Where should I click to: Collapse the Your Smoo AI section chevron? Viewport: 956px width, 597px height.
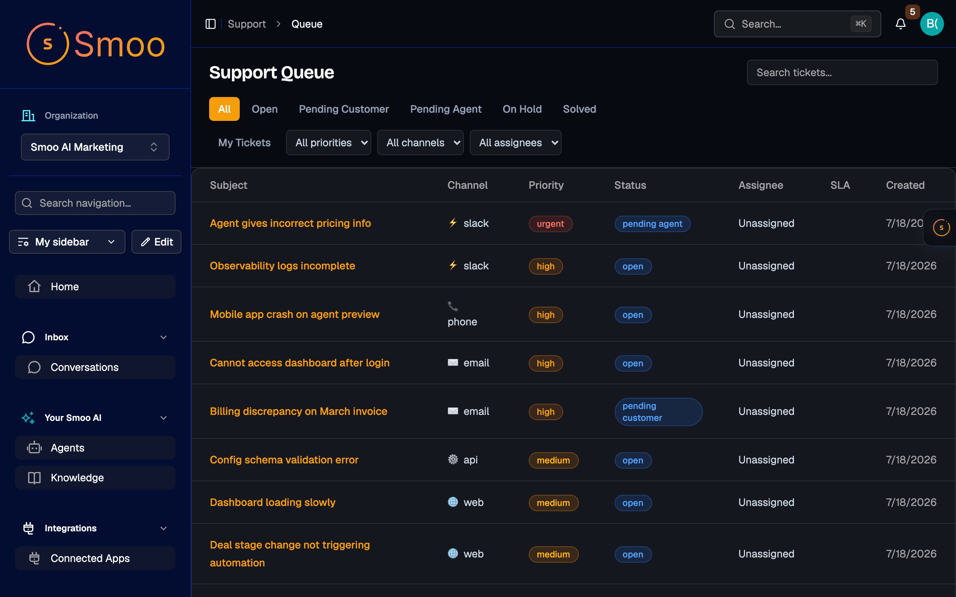tap(164, 418)
